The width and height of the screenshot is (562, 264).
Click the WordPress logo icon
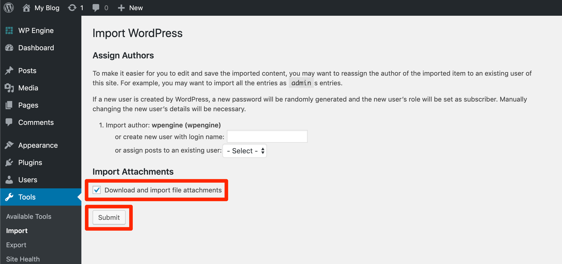(9, 8)
